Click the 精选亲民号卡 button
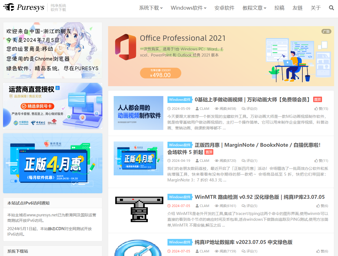 click(37, 106)
